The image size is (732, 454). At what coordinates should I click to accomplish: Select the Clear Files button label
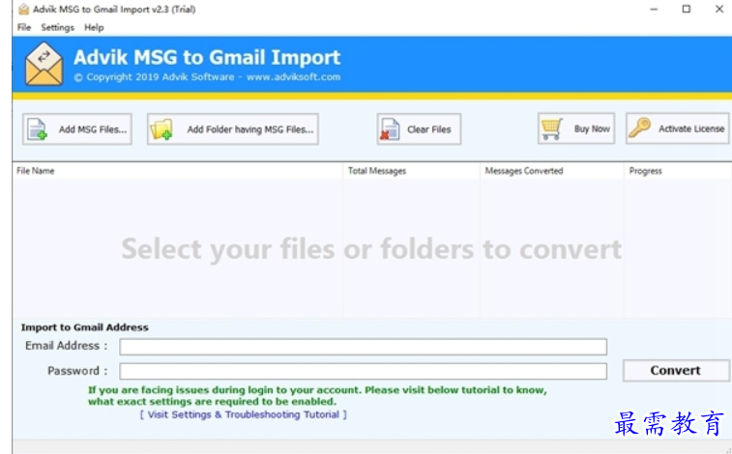[429, 129]
